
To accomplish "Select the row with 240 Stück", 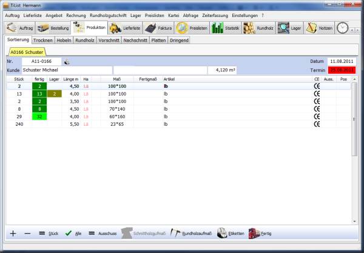I will pyautogui.click(x=178, y=124).
